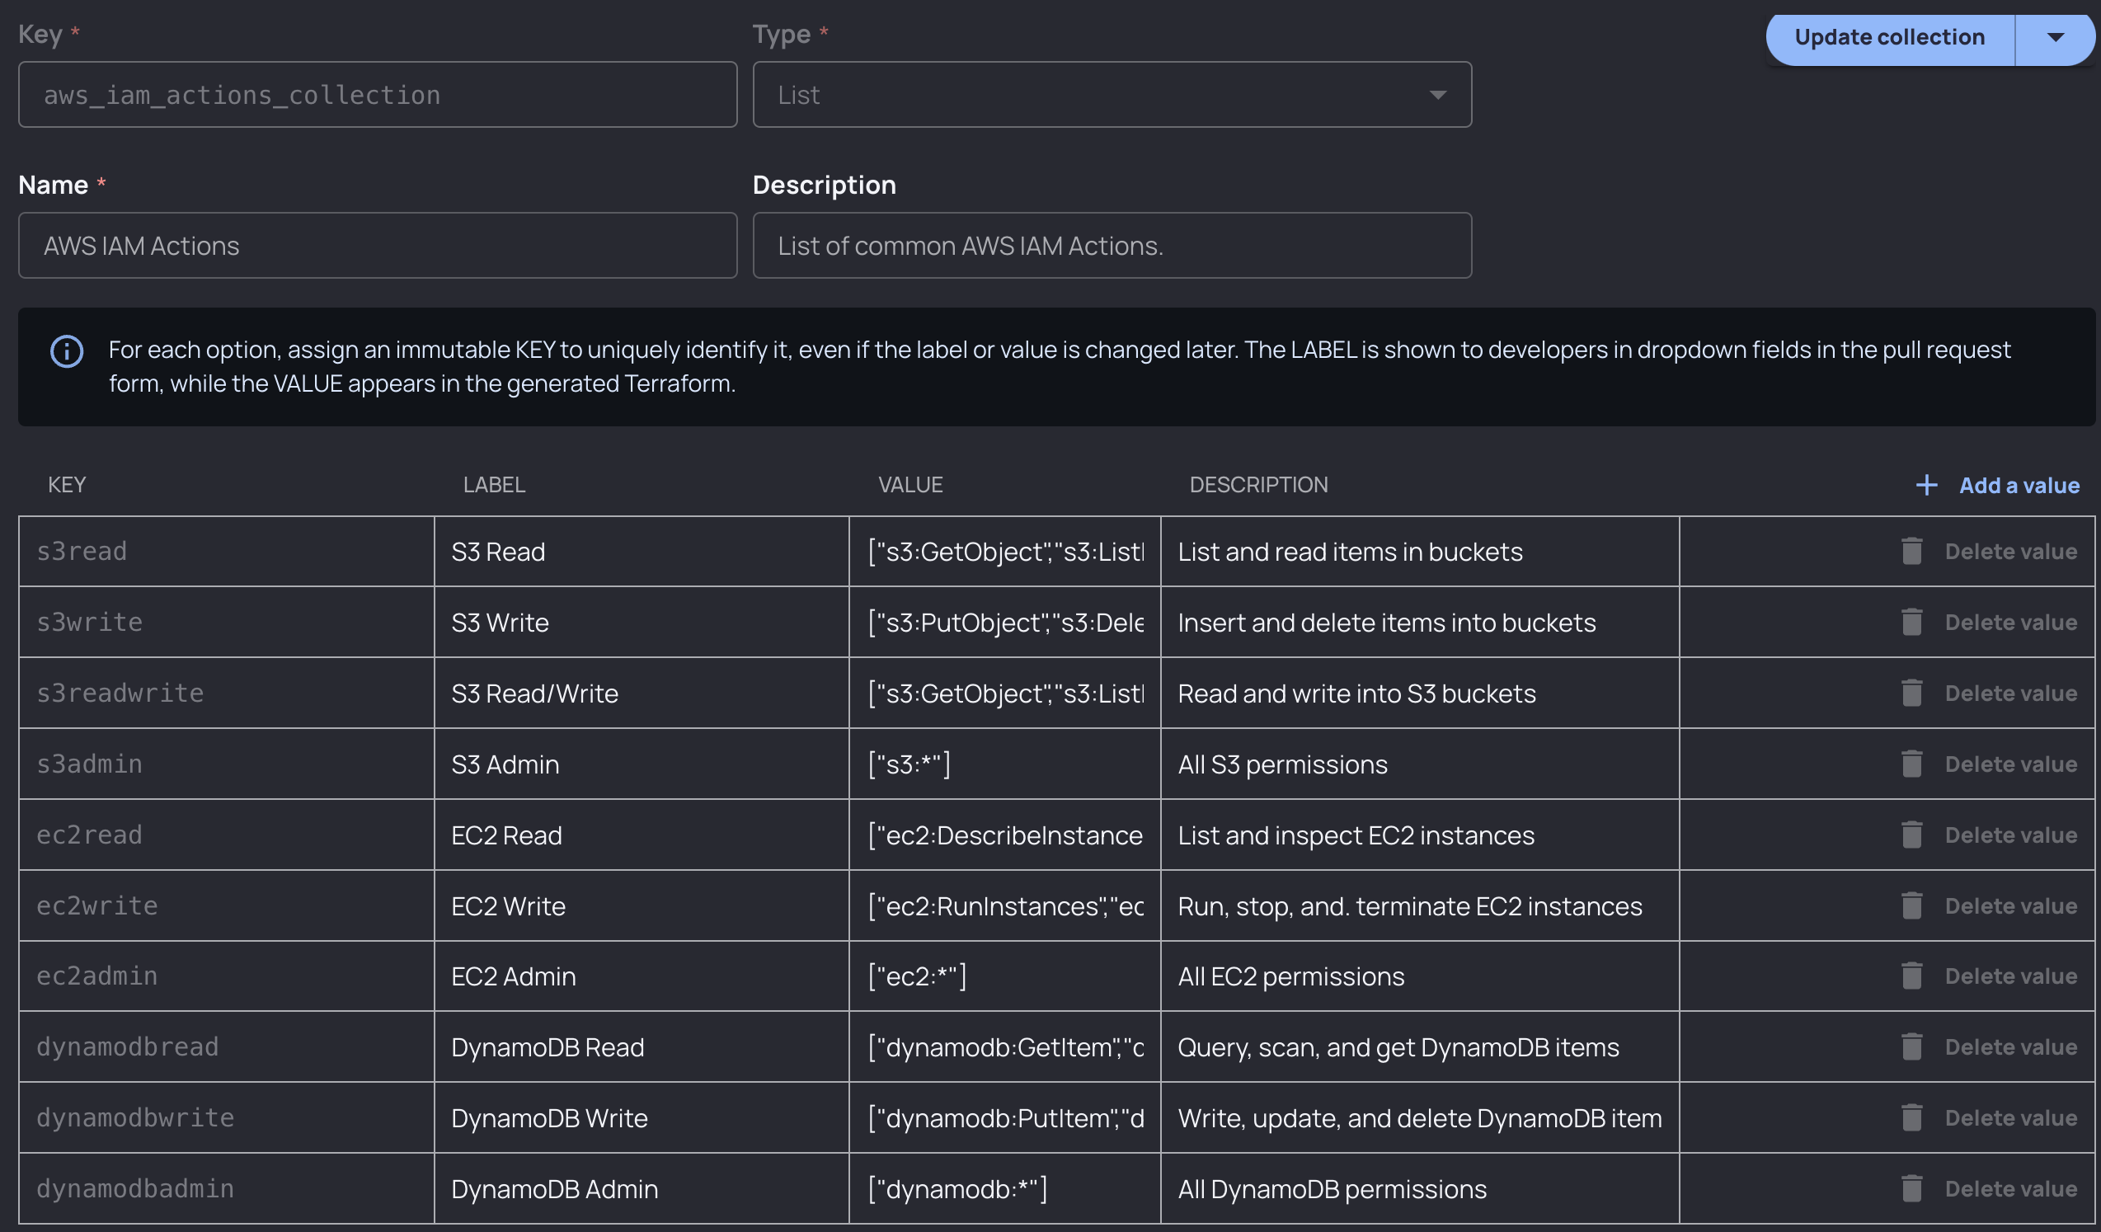This screenshot has height=1232, width=2101.
Task: Click the ["ec2:*"] value cell
Action: tap(1004, 976)
